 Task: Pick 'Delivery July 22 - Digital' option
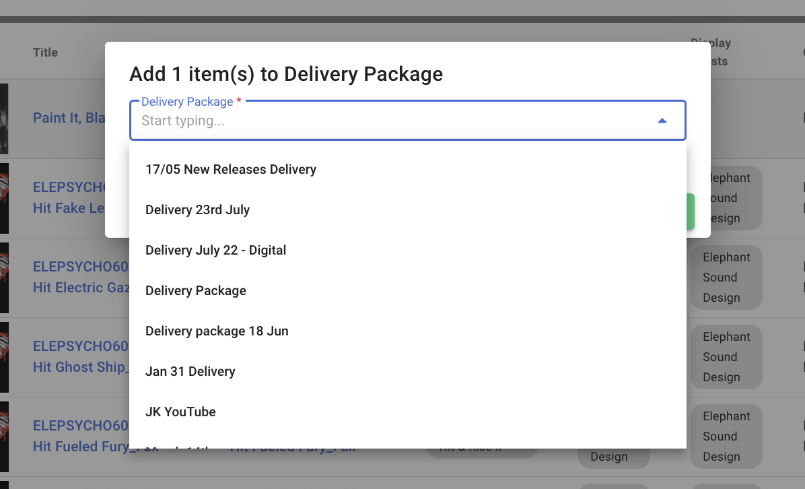click(215, 251)
